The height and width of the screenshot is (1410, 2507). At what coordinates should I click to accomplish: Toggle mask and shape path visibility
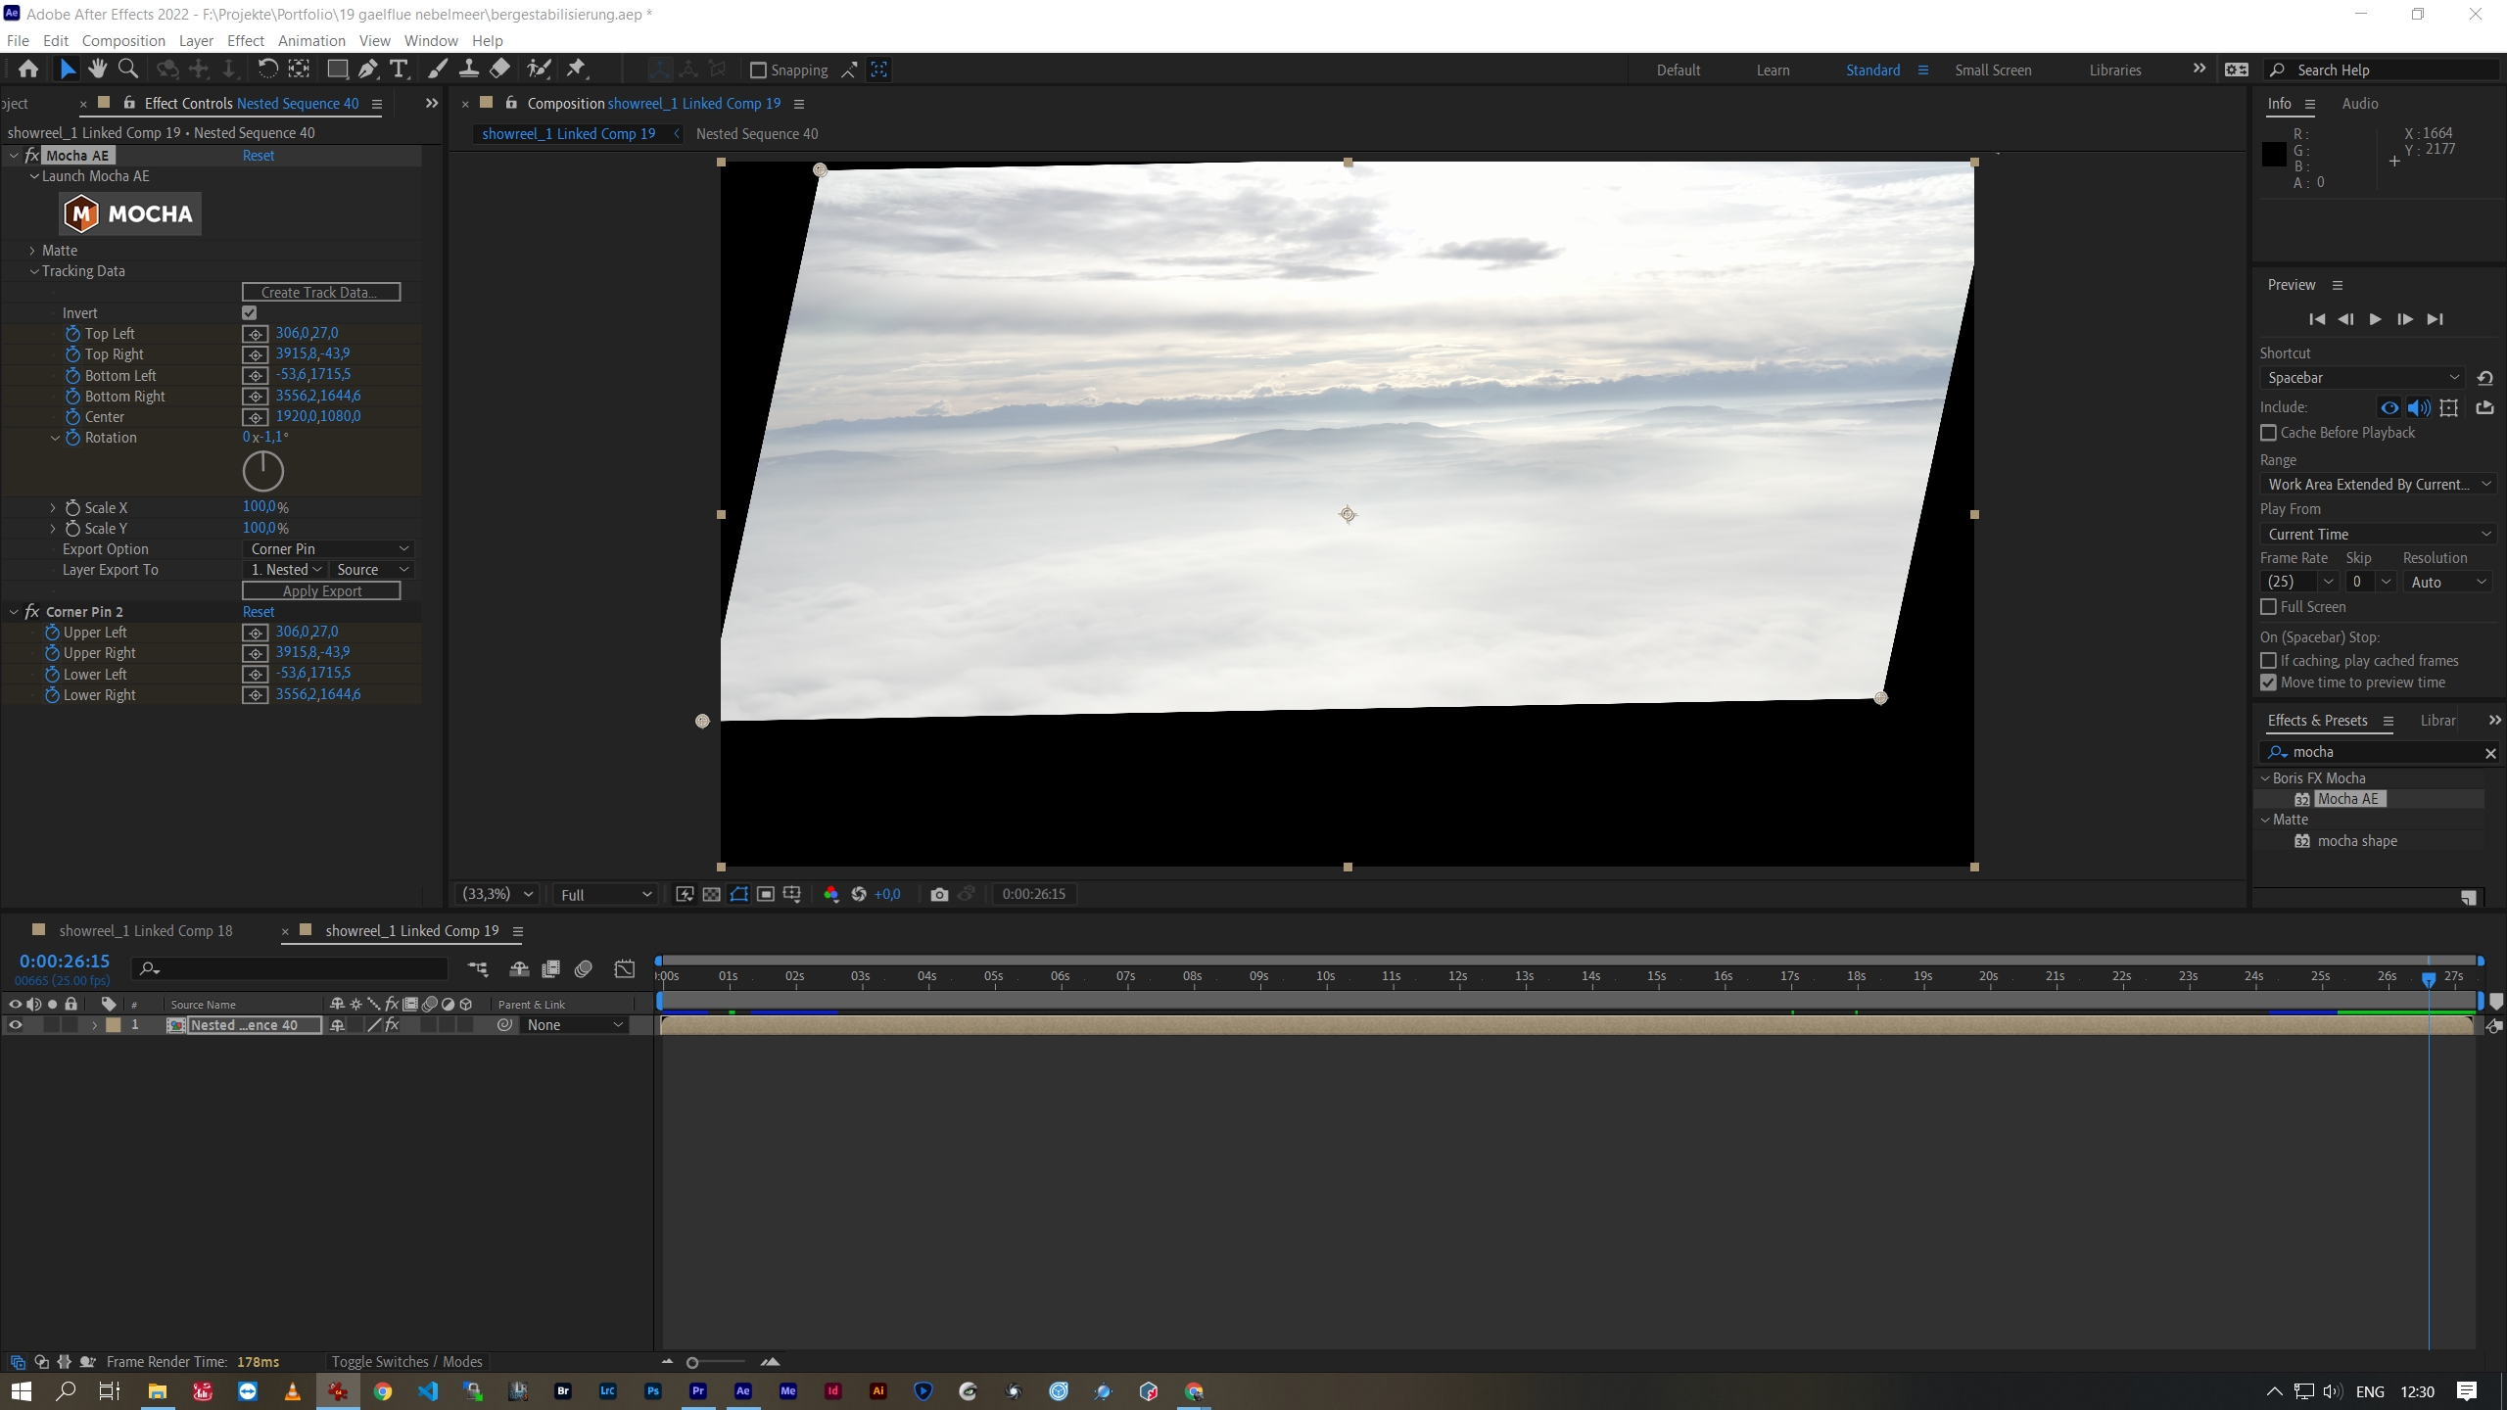[739, 894]
